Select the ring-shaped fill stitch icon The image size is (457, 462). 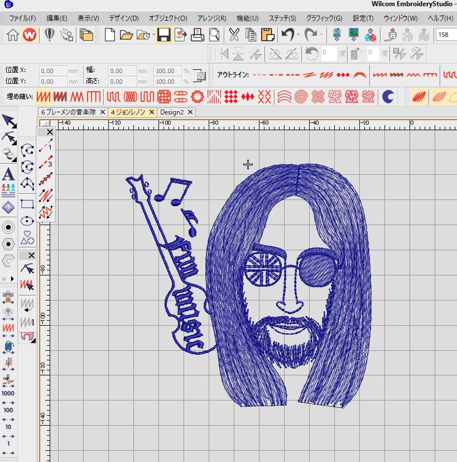pyautogui.click(x=198, y=97)
